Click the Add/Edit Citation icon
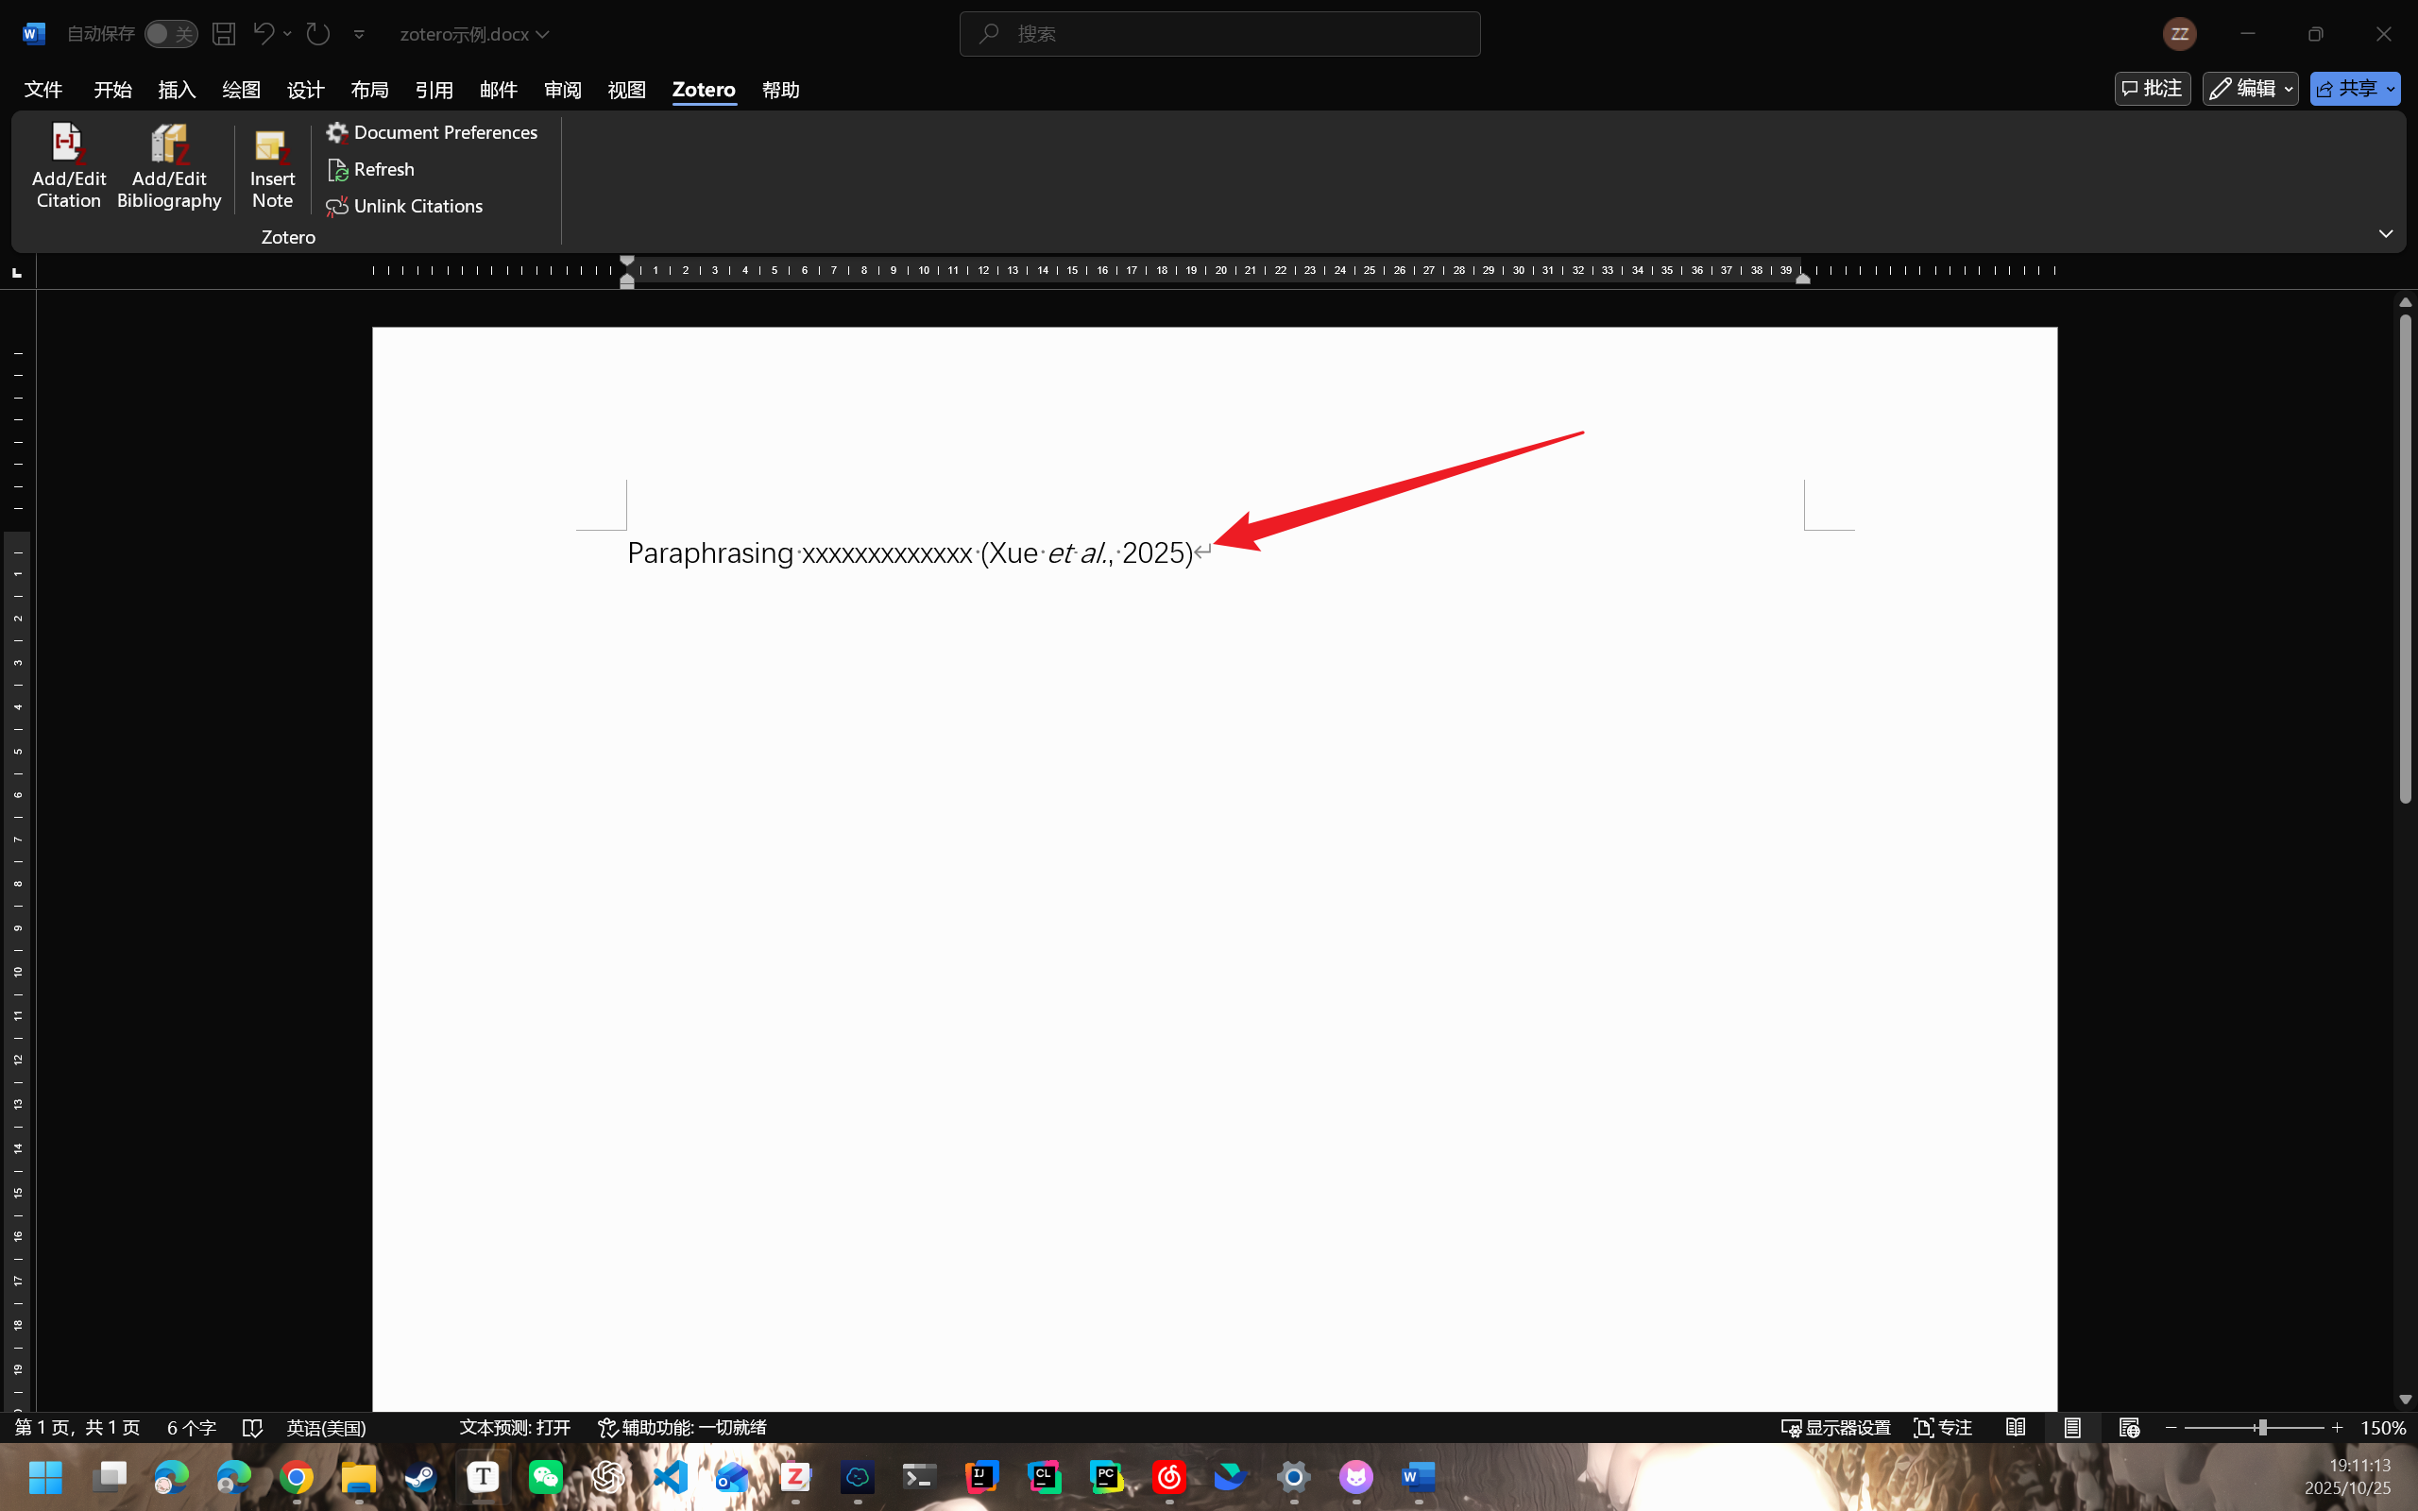Image resolution: width=2418 pixels, height=1511 pixels. [68, 145]
